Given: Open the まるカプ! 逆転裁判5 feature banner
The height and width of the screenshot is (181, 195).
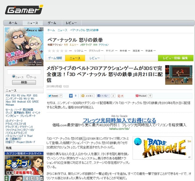Looking at the screenshot, I should click(24, 165).
